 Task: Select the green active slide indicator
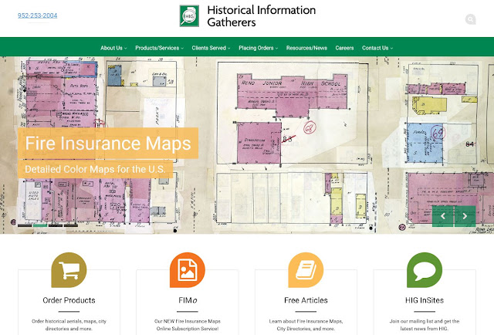point(40,225)
